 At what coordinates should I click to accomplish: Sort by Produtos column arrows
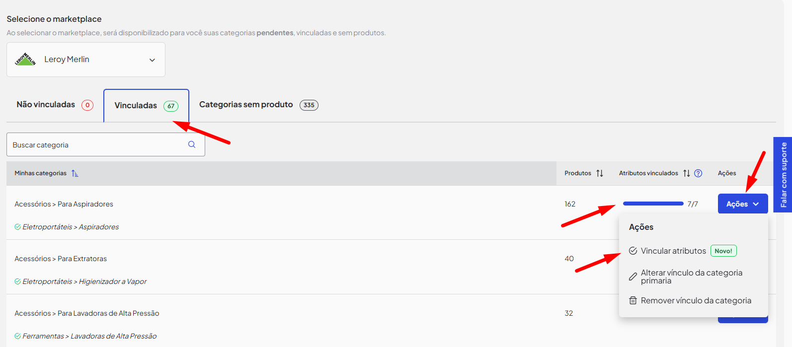click(x=600, y=173)
